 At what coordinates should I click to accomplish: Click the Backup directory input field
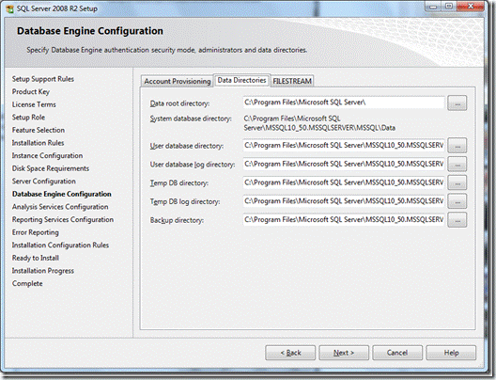tap(344, 220)
